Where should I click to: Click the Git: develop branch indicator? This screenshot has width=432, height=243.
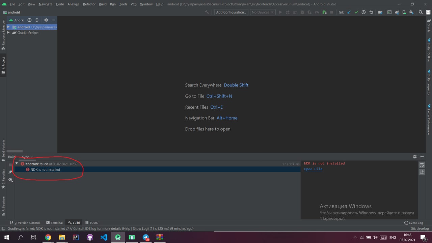coord(420,228)
